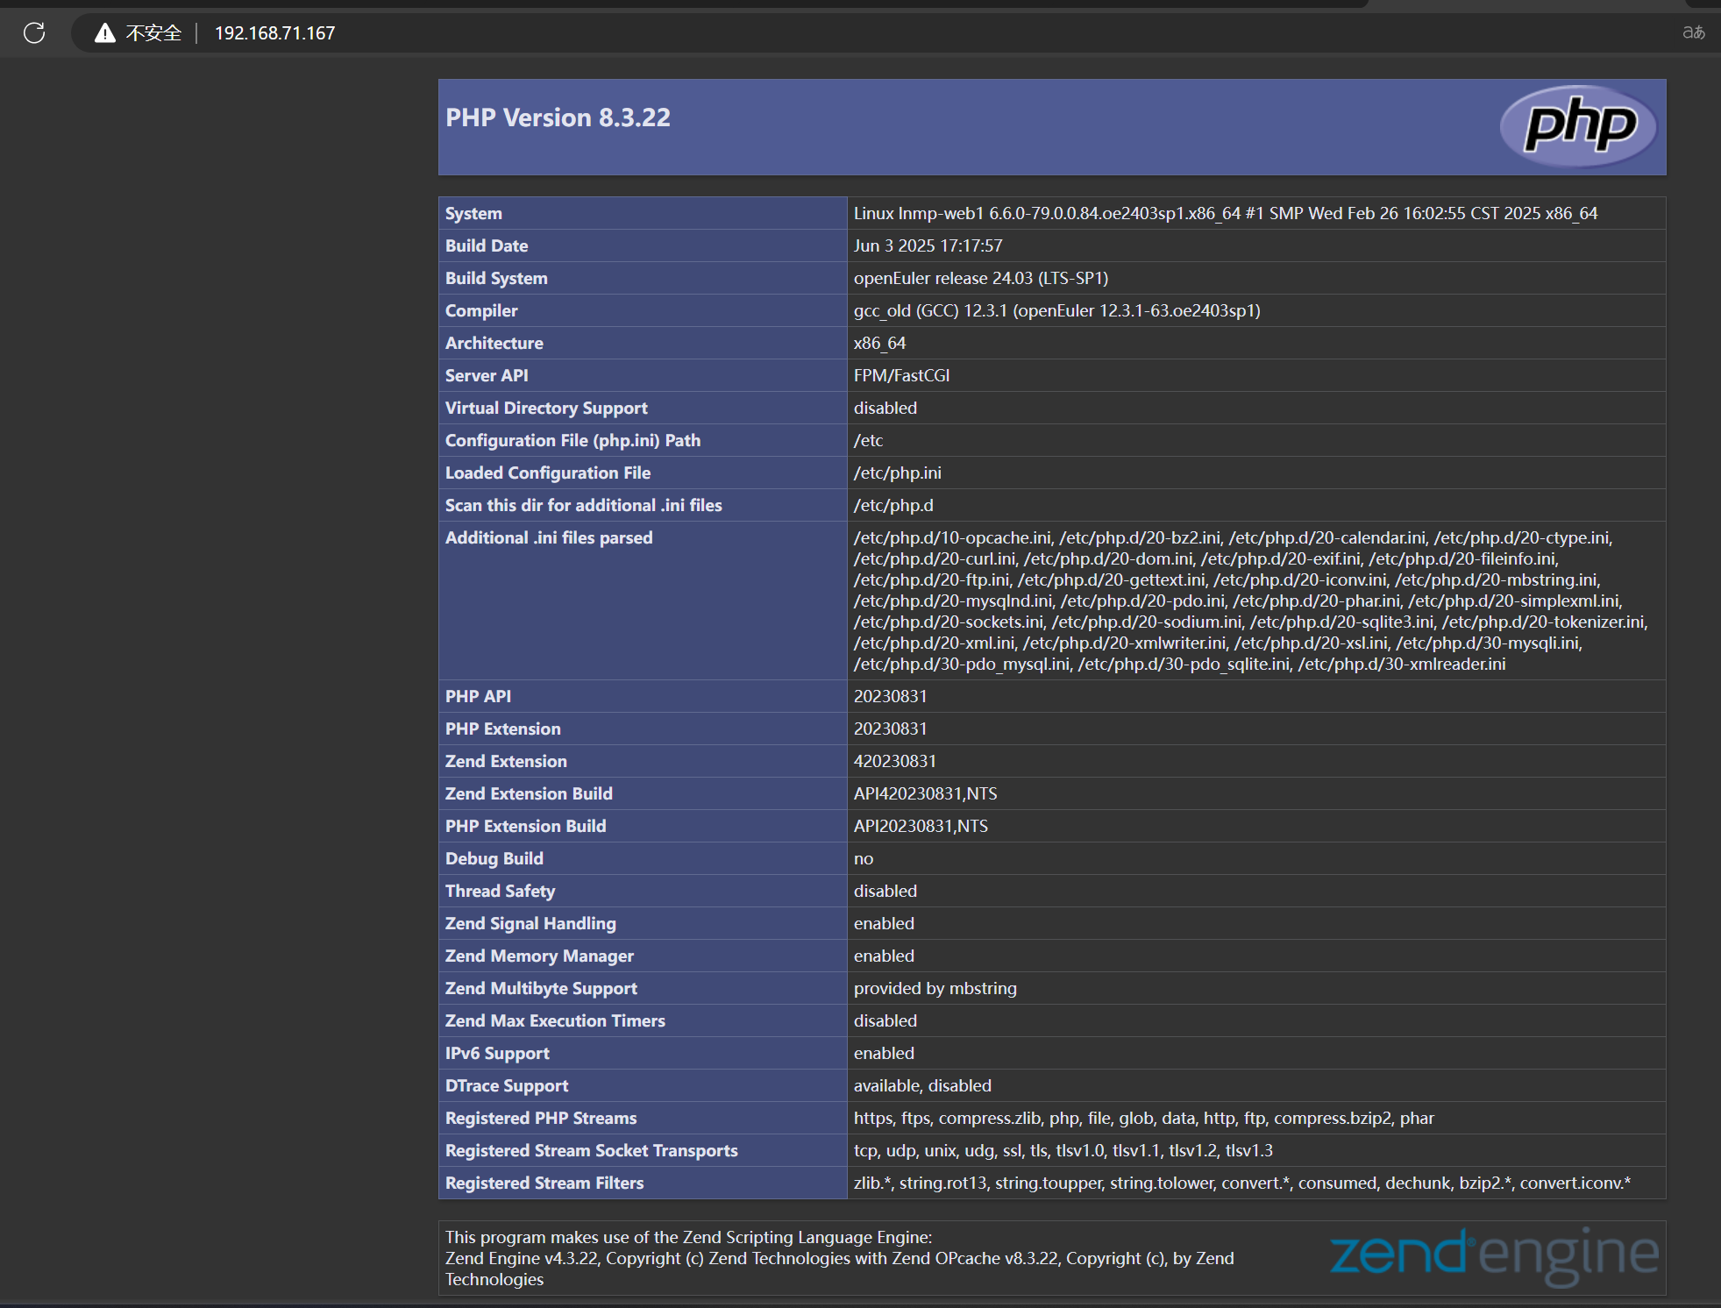This screenshot has width=1721, height=1308.
Task: Click the Architecture label
Action: pyautogui.click(x=494, y=343)
